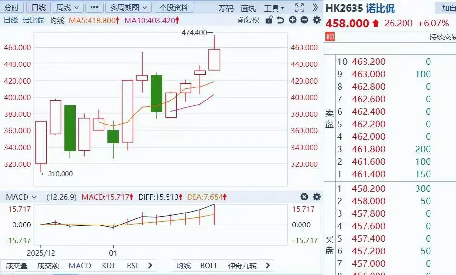Open MACD indicator settings gear
456x275 pixels.
[316, 197]
